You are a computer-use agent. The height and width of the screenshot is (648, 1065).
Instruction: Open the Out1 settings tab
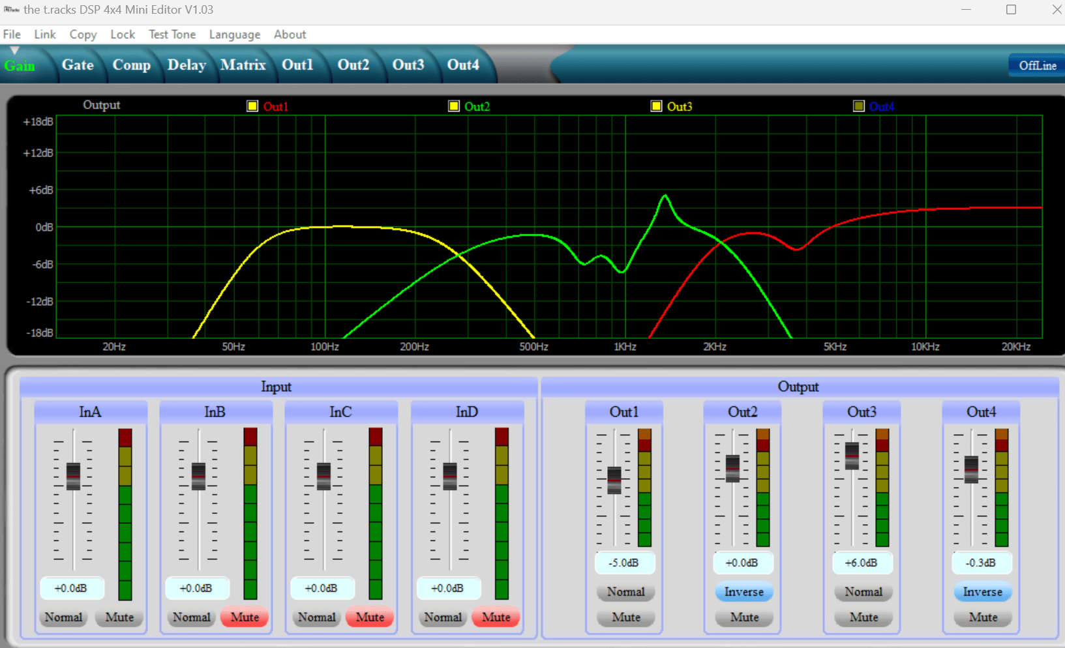tap(297, 65)
